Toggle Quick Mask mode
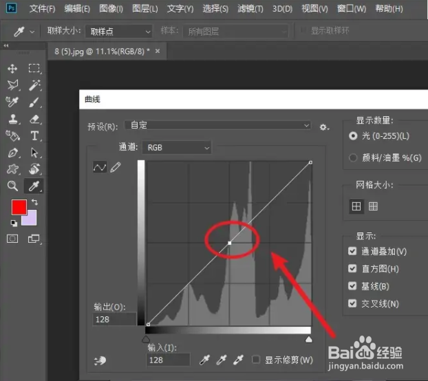Screen dimensions: 428x381 point(12,239)
